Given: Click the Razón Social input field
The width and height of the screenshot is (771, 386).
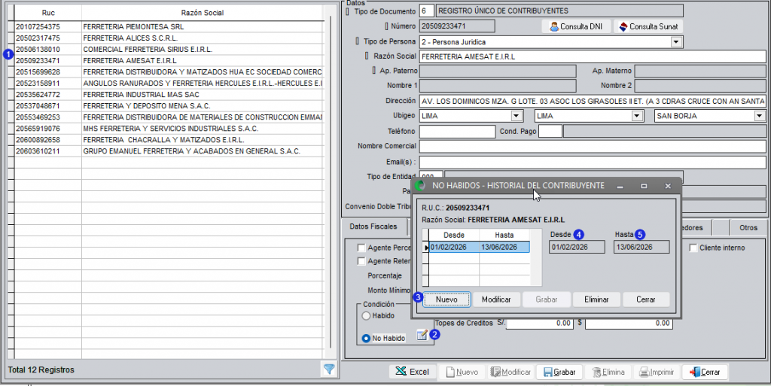Looking at the screenshot, I should point(593,56).
